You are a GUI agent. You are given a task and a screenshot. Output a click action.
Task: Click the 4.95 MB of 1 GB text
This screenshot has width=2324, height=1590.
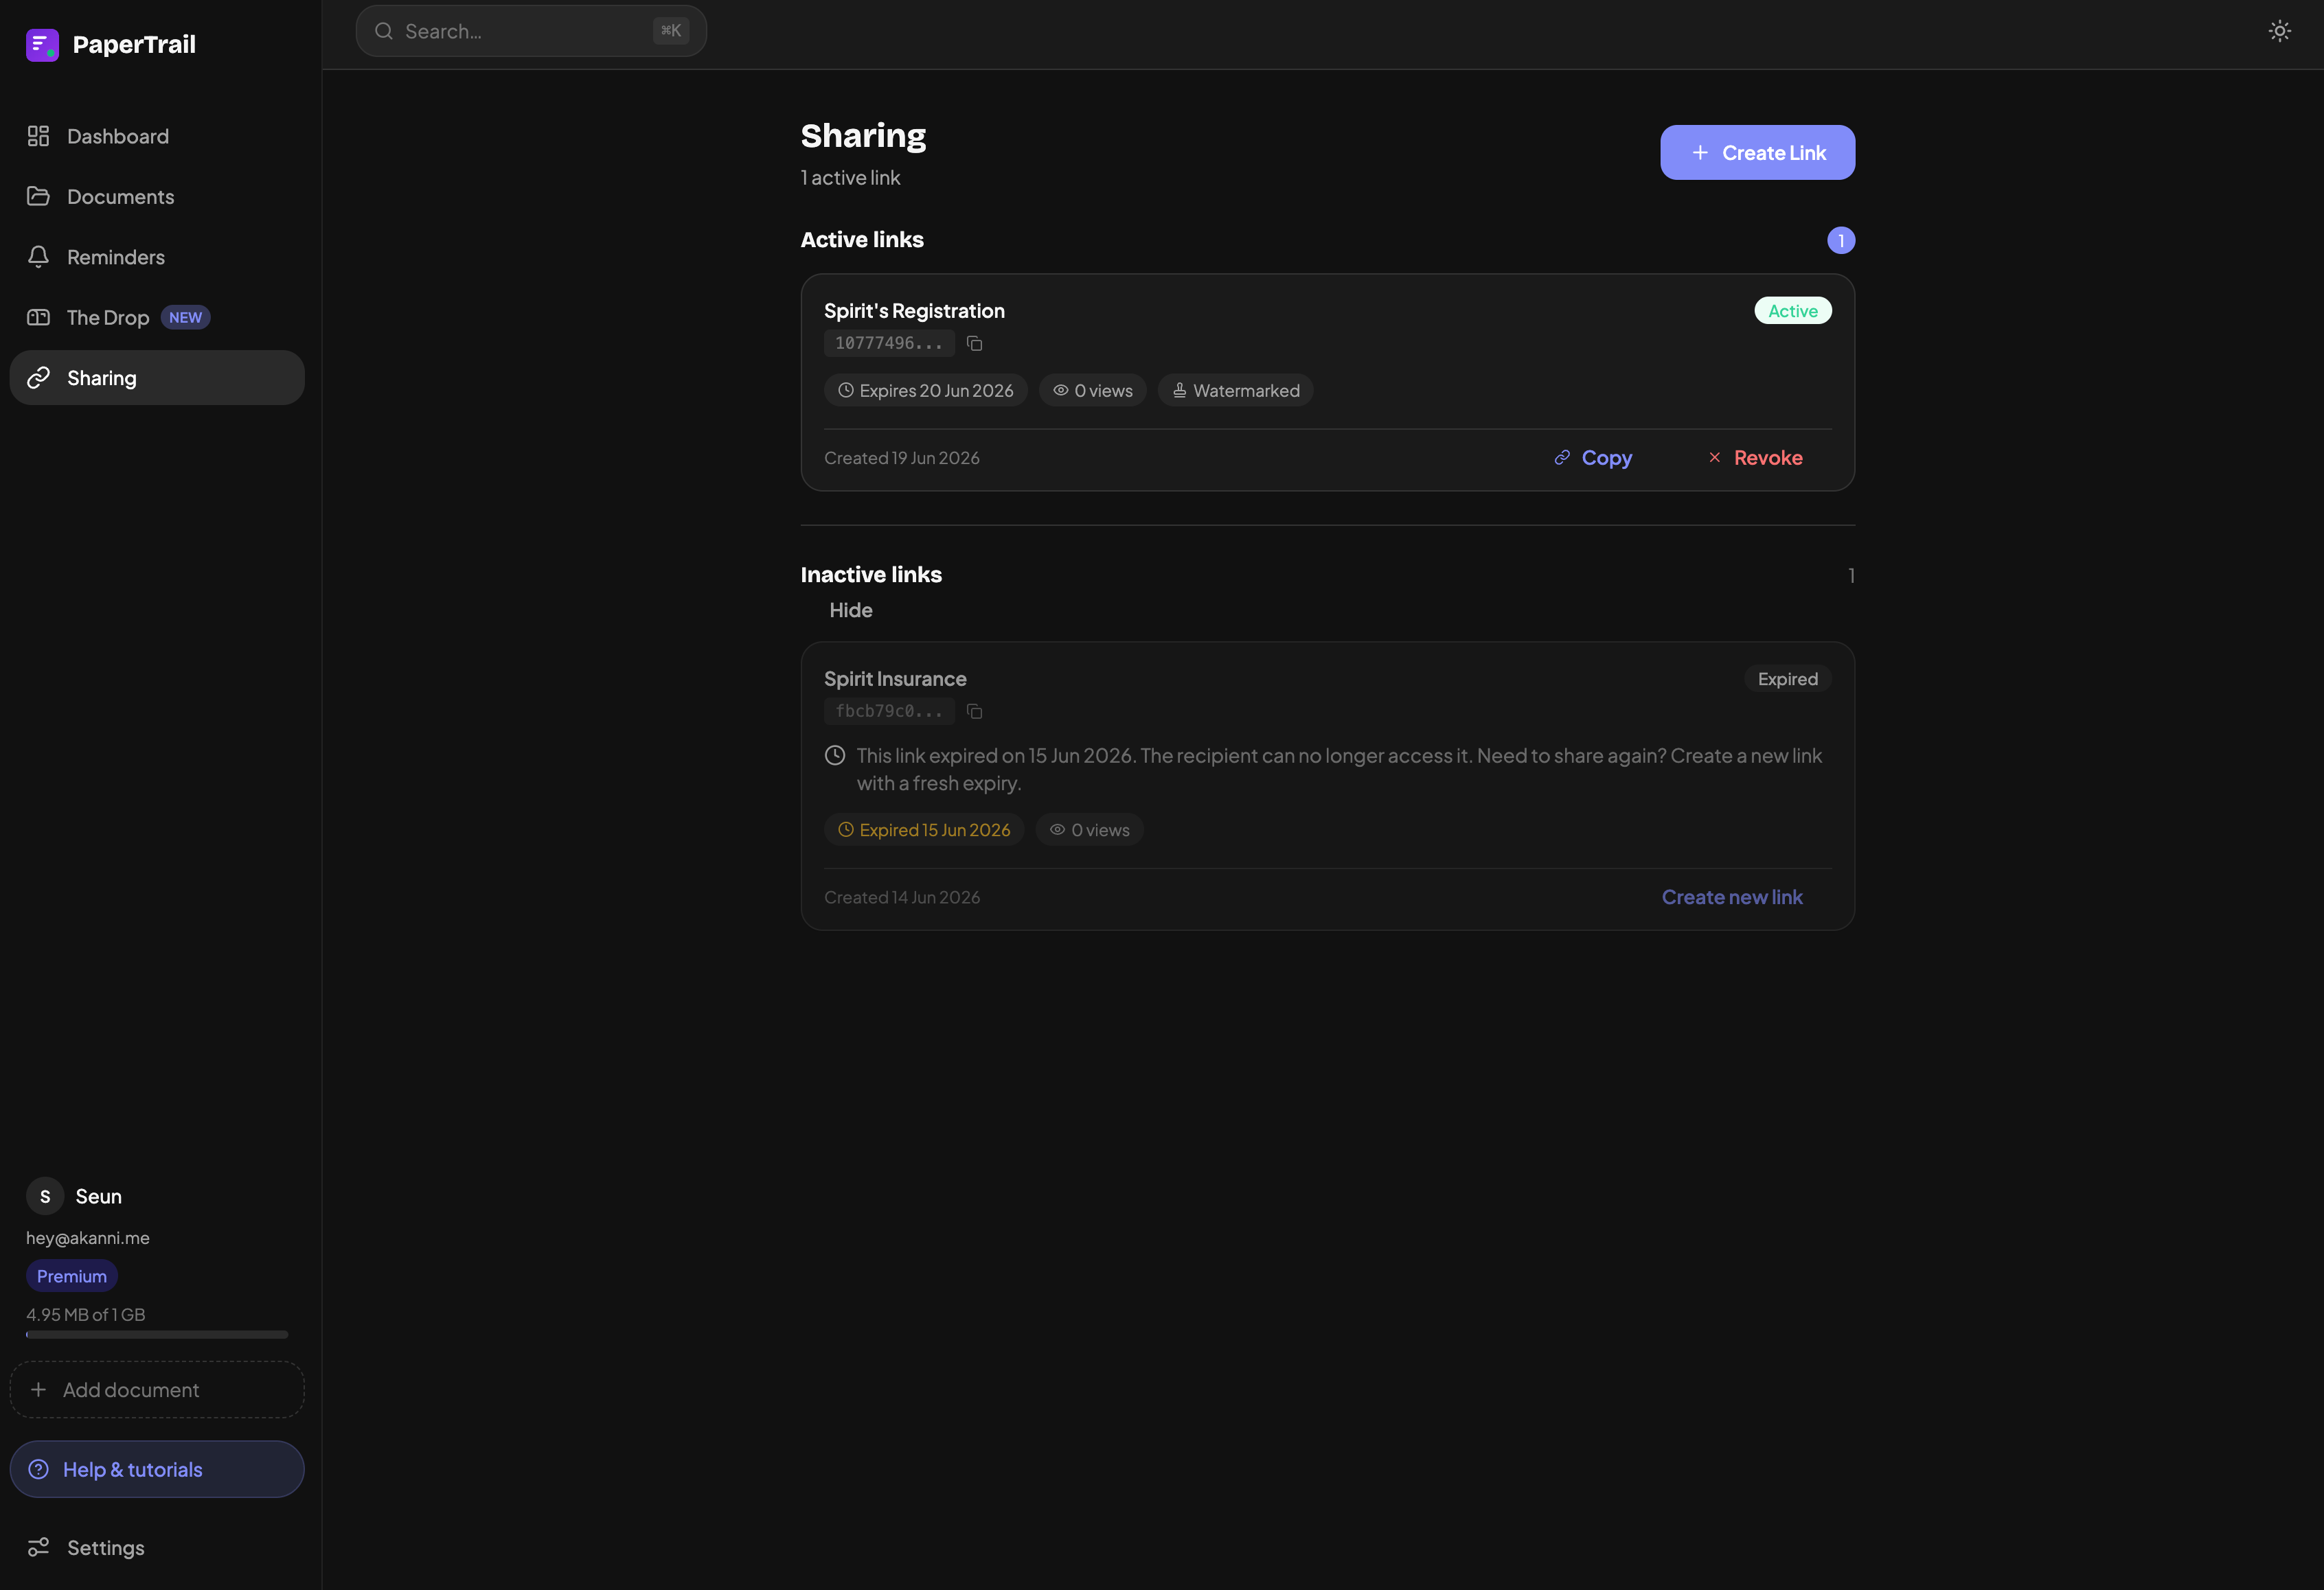pyautogui.click(x=85, y=1315)
